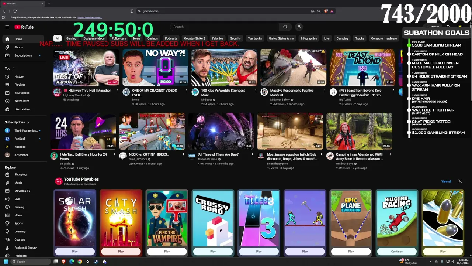Open Shorts from the sidebar
This screenshot has width=472, height=266.
[23, 47]
